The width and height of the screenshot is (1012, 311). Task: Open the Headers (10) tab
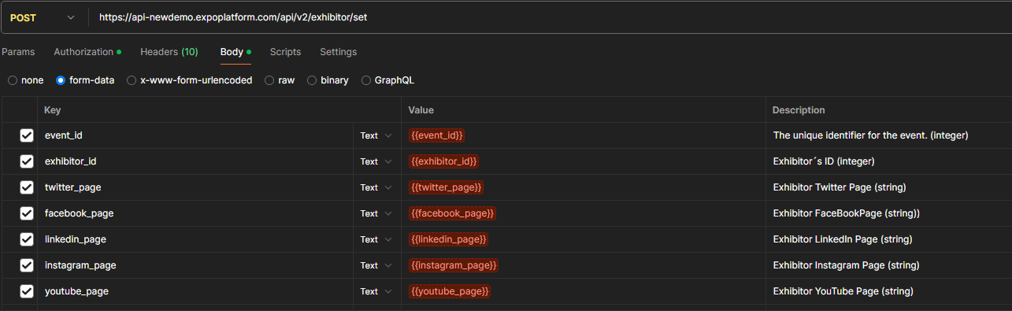(x=169, y=52)
